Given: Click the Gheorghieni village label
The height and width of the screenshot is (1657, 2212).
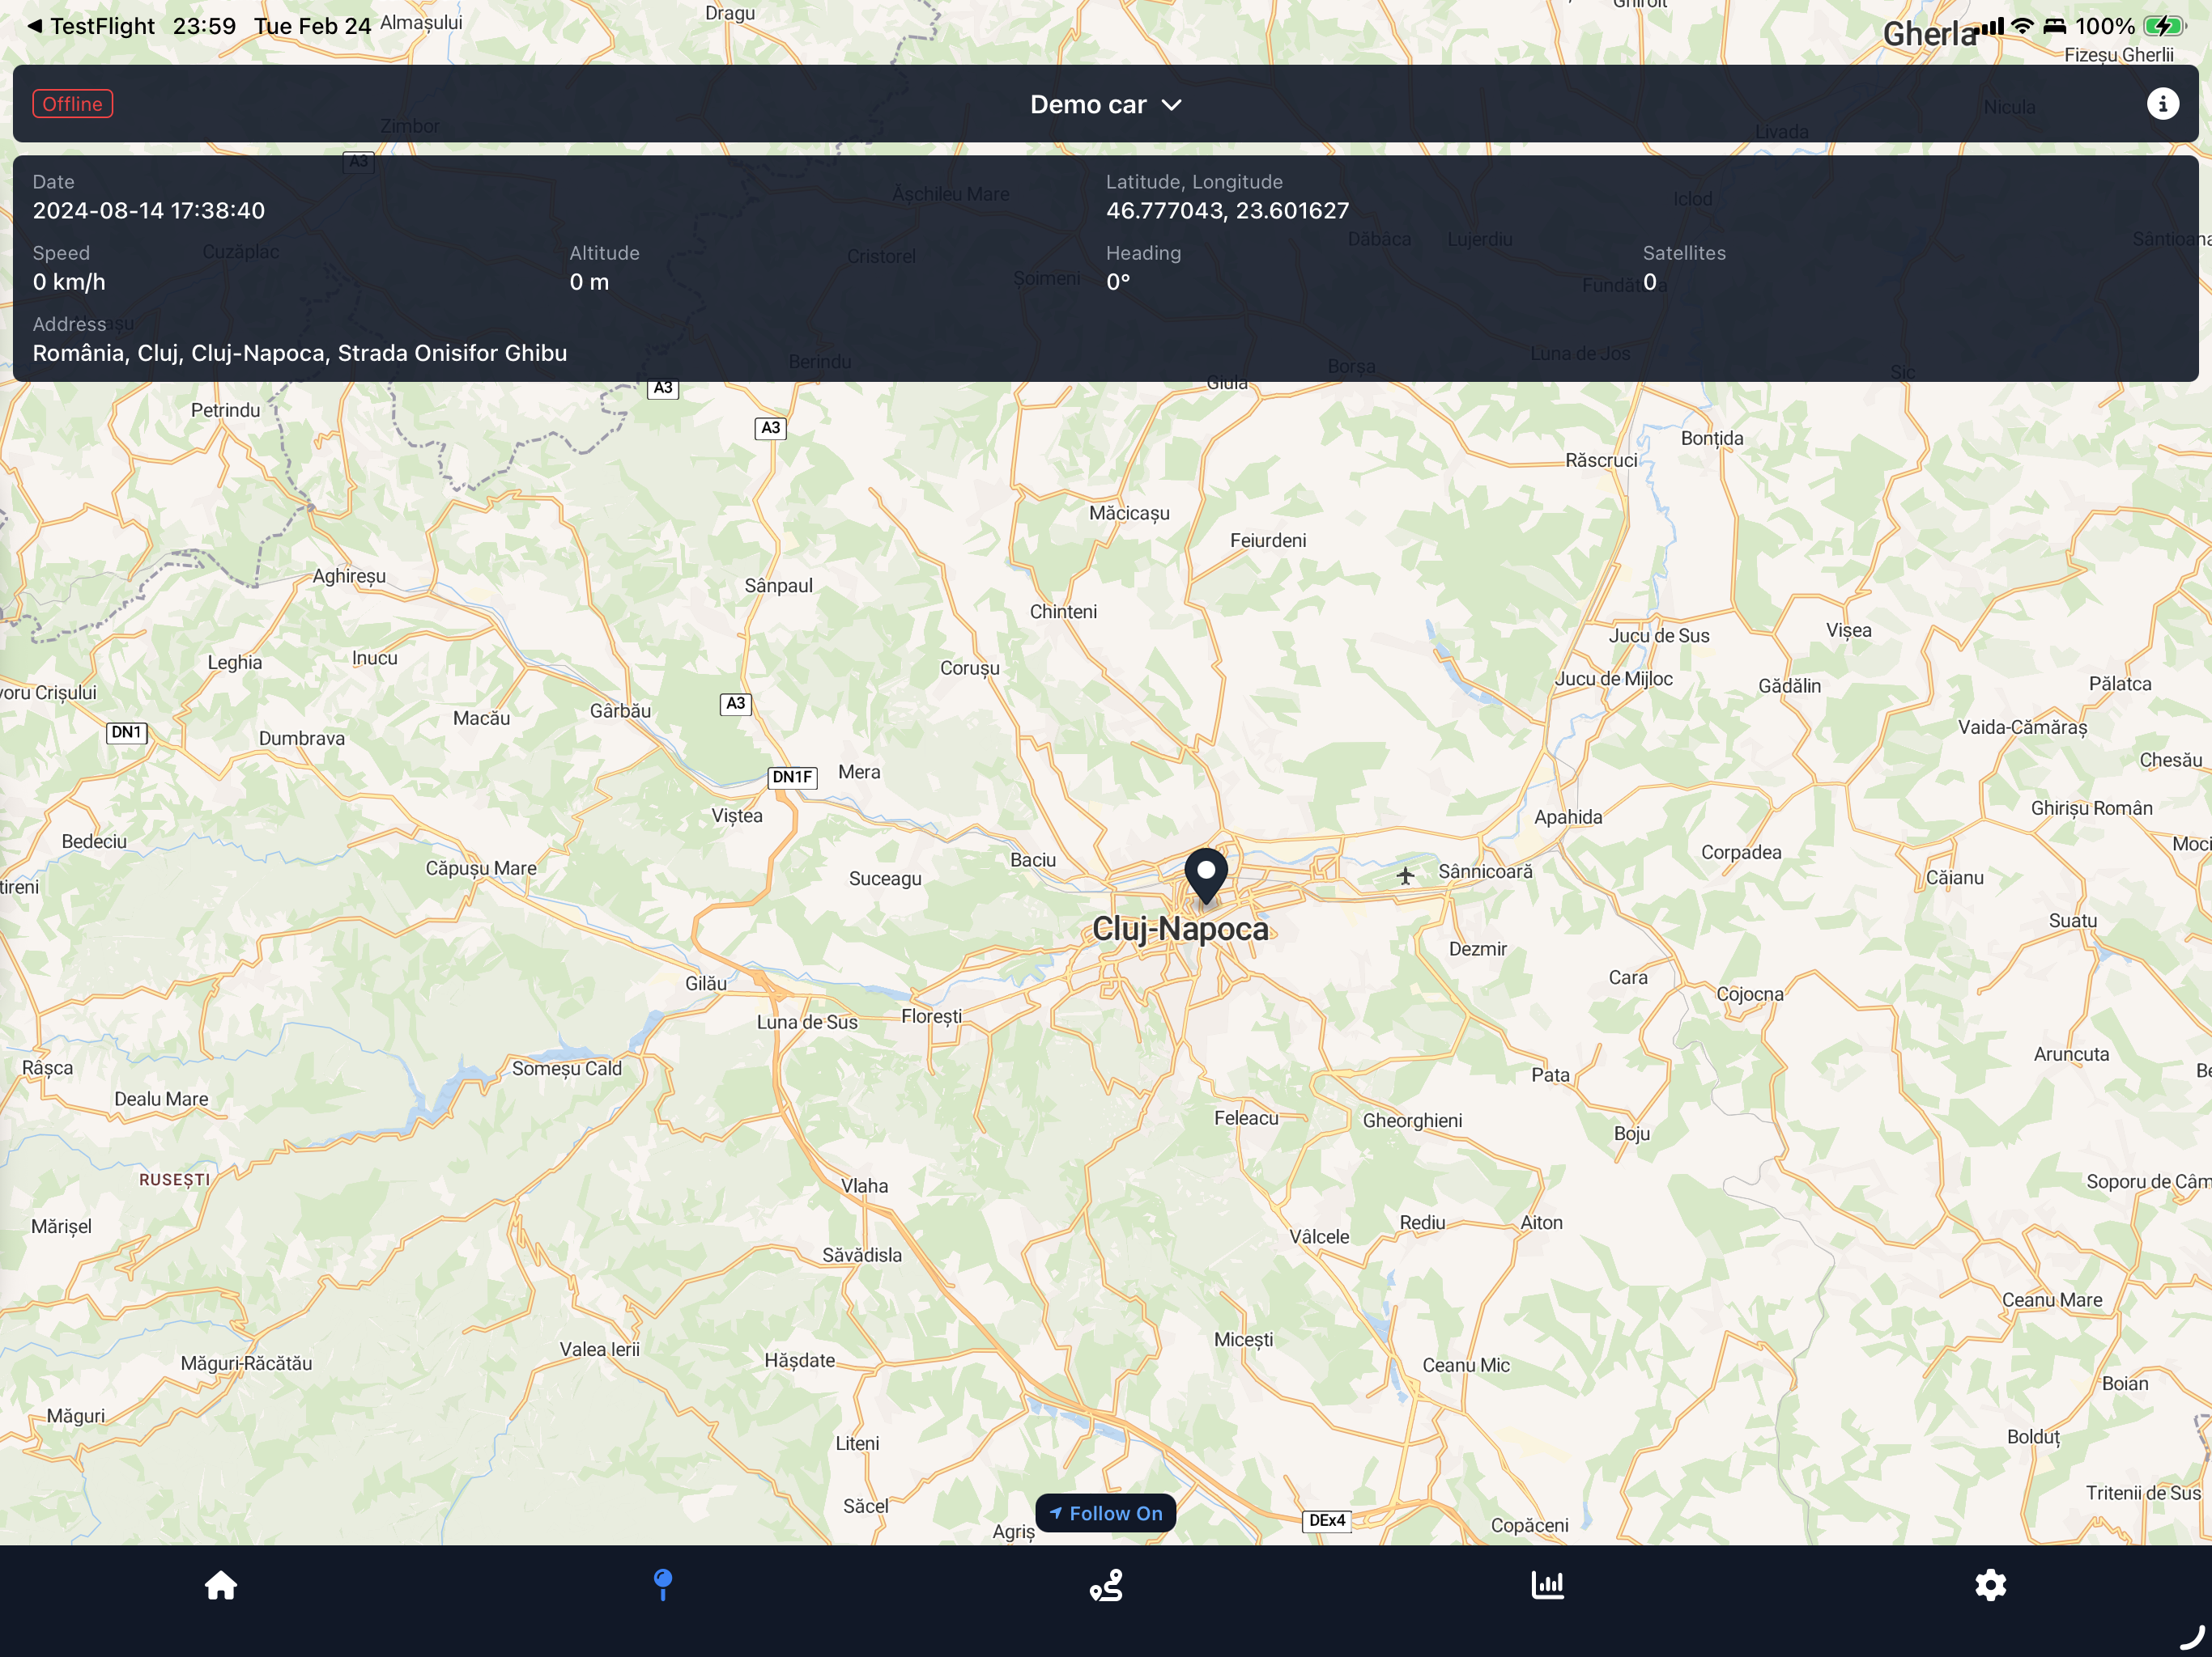Looking at the screenshot, I should (x=1412, y=1121).
